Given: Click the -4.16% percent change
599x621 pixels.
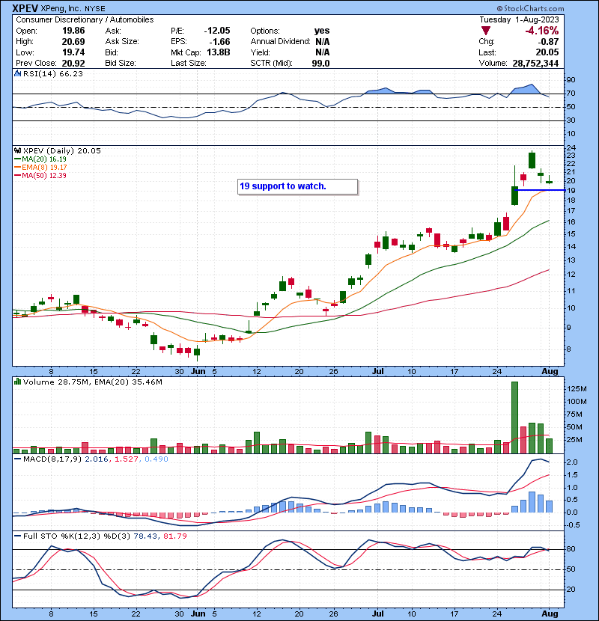Looking at the screenshot, I should pyautogui.click(x=541, y=31).
